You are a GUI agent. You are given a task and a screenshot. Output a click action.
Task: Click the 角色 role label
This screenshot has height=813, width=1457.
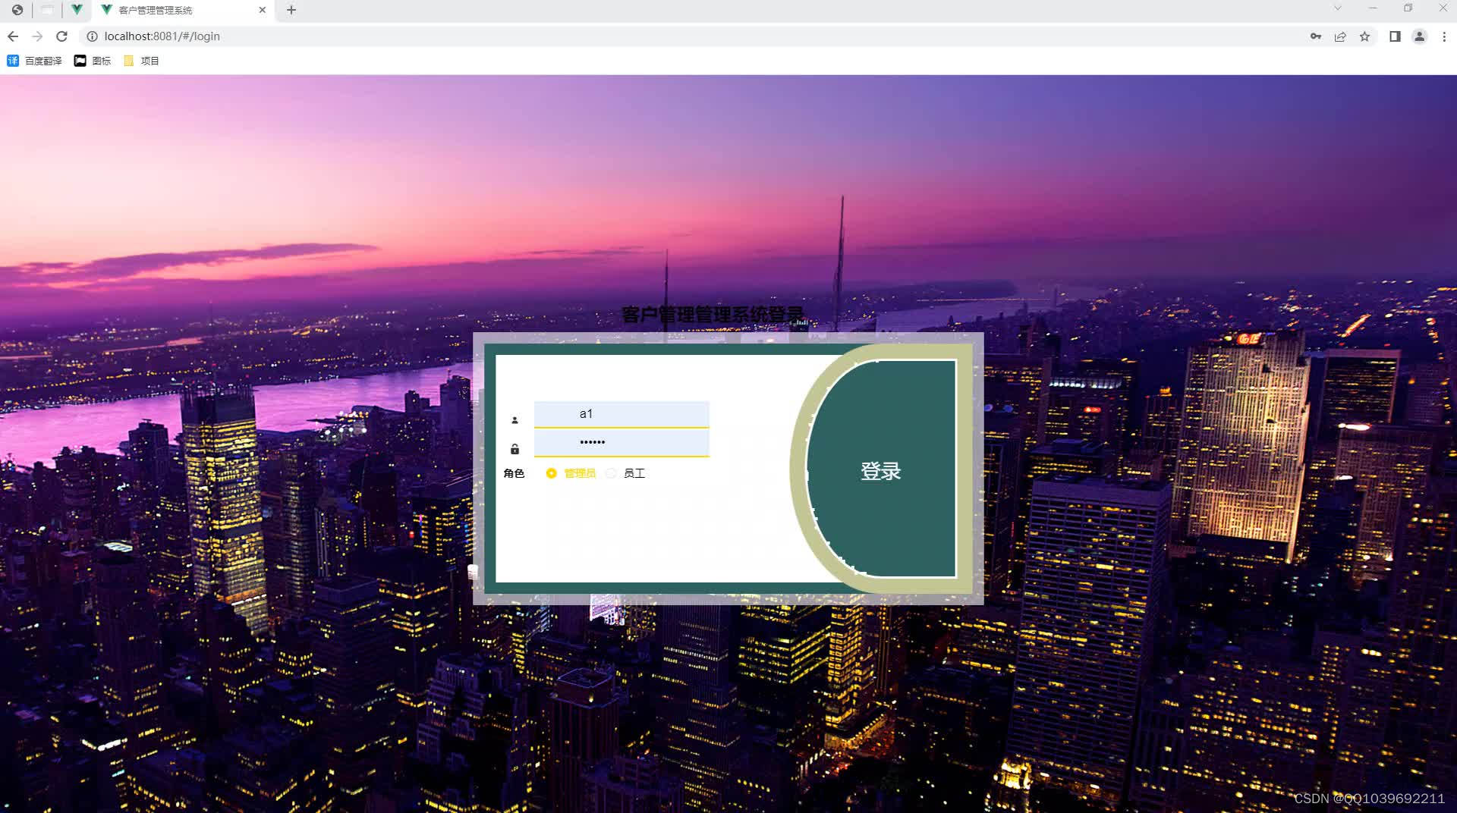(514, 473)
